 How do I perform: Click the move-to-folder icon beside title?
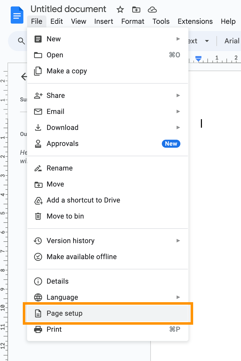[x=136, y=10]
